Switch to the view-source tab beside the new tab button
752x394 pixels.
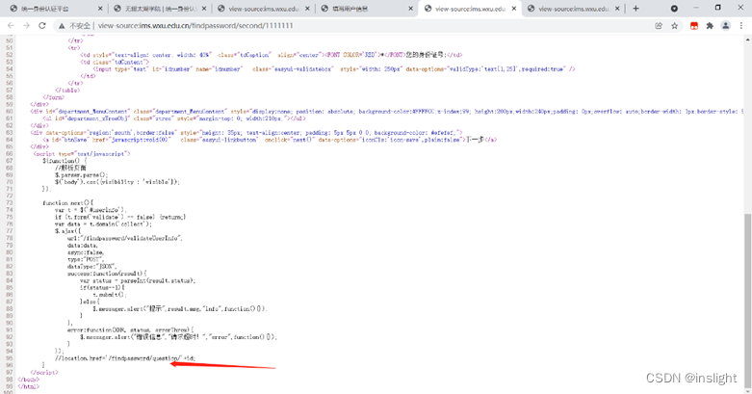[573, 9]
